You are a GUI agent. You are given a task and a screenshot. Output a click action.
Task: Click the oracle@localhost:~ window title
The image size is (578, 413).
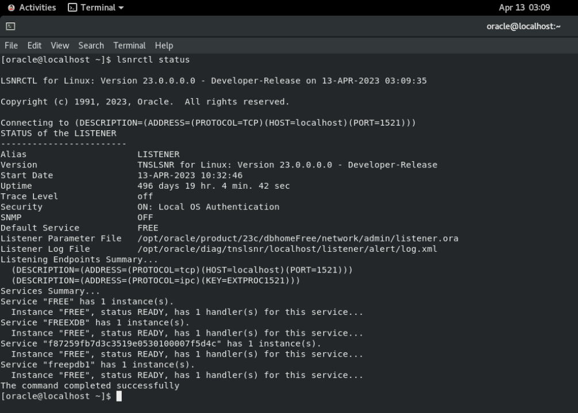point(523,26)
